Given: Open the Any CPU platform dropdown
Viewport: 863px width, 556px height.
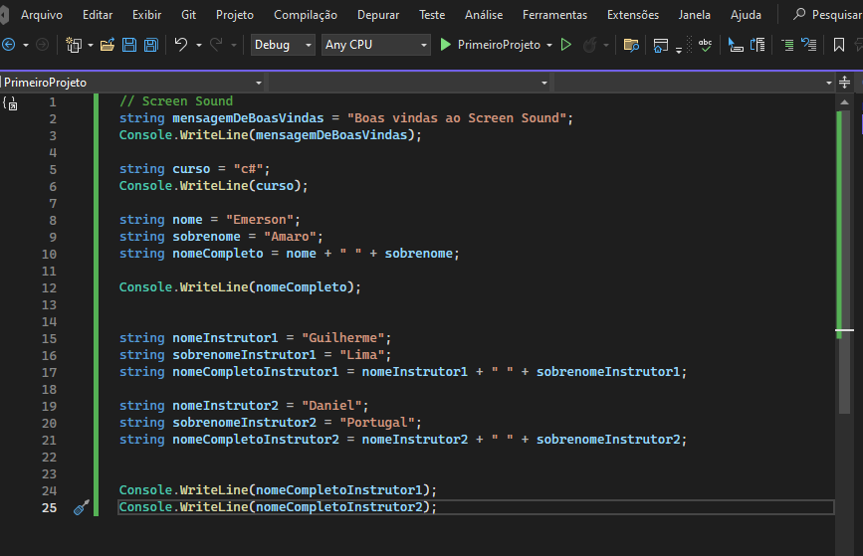Looking at the screenshot, I should click(376, 45).
